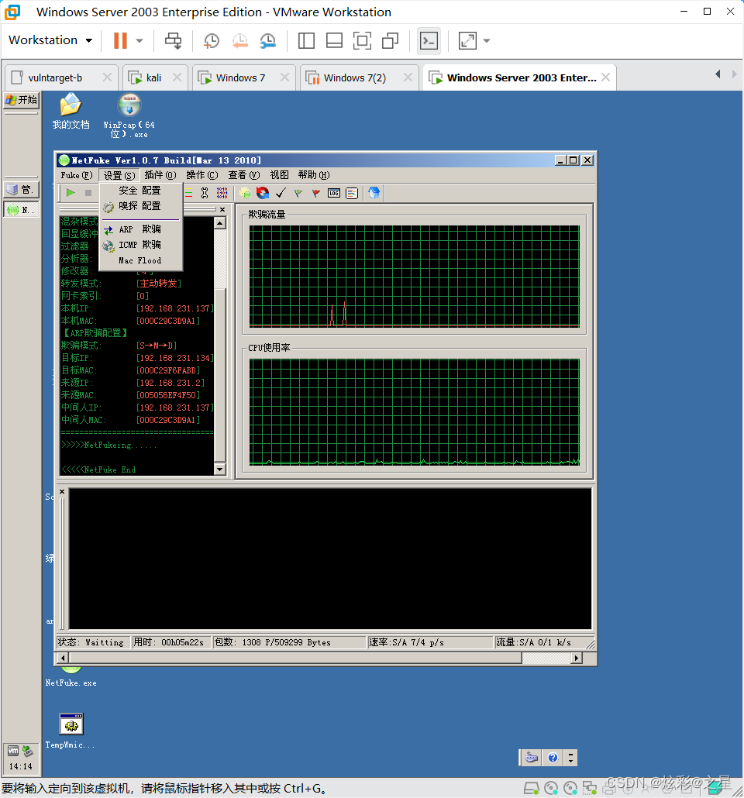This screenshot has height=798, width=744.
Task: Click the red-blue refresh icon in NetFuke toolbar
Action: coord(263,193)
